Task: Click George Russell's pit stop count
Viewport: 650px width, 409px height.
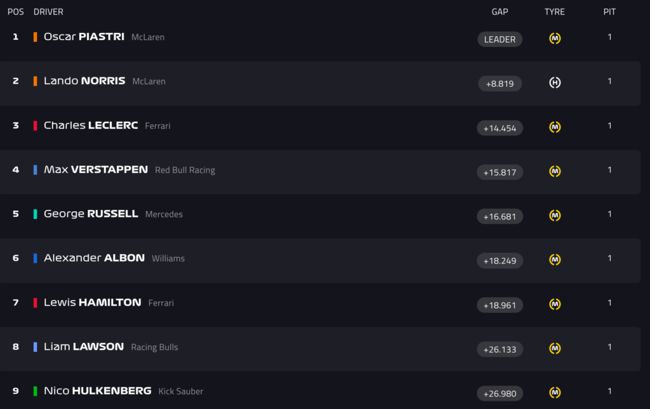Action: click(609, 214)
